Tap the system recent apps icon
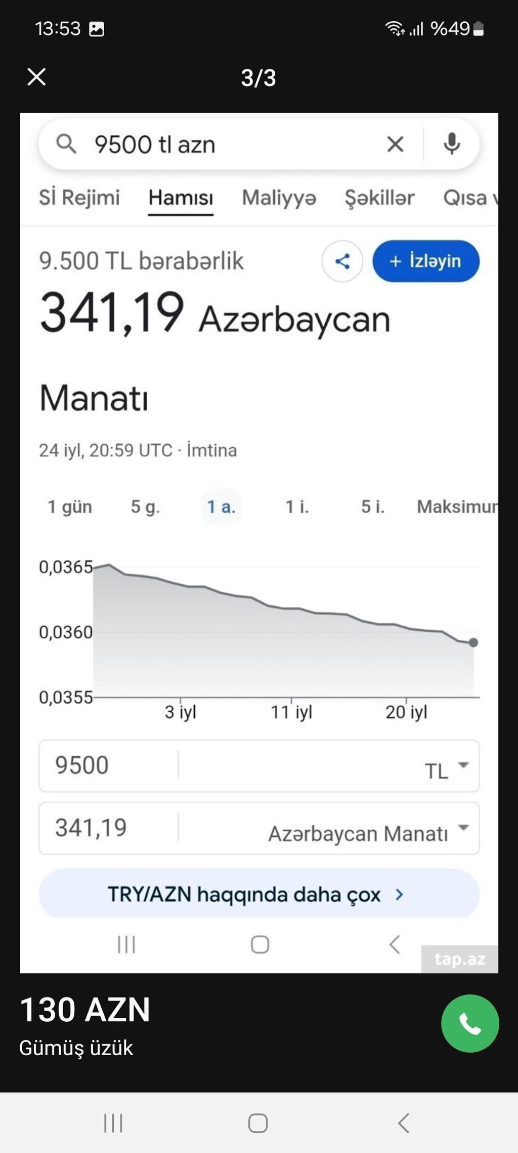Viewport: 518px width, 1153px height. click(x=113, y=1123)
